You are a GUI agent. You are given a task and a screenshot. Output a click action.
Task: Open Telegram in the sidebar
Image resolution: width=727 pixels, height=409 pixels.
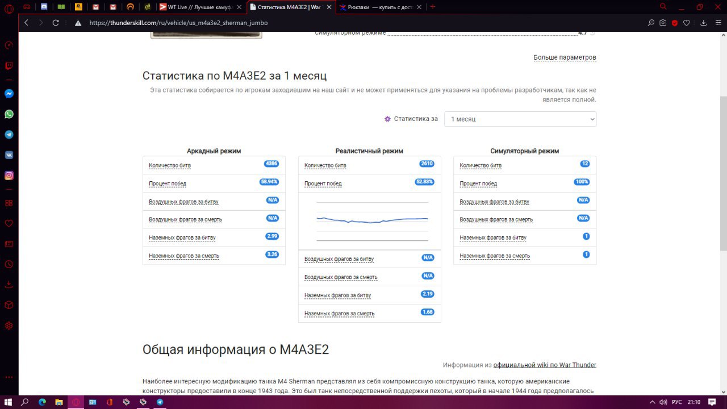pyautogui.click(x=9, y=135)
